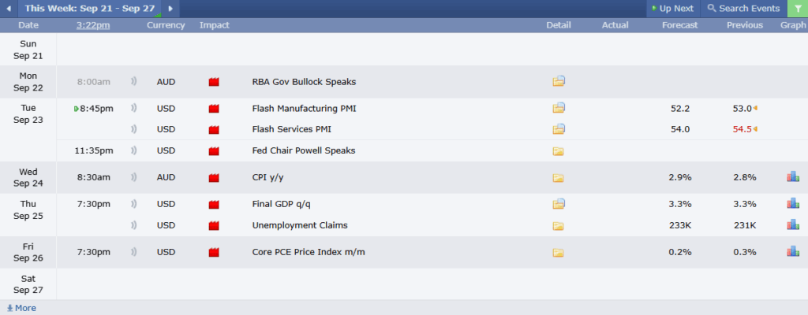Click the 3:22pm time link
808x315 pixels.
click(x=93, y=25)
